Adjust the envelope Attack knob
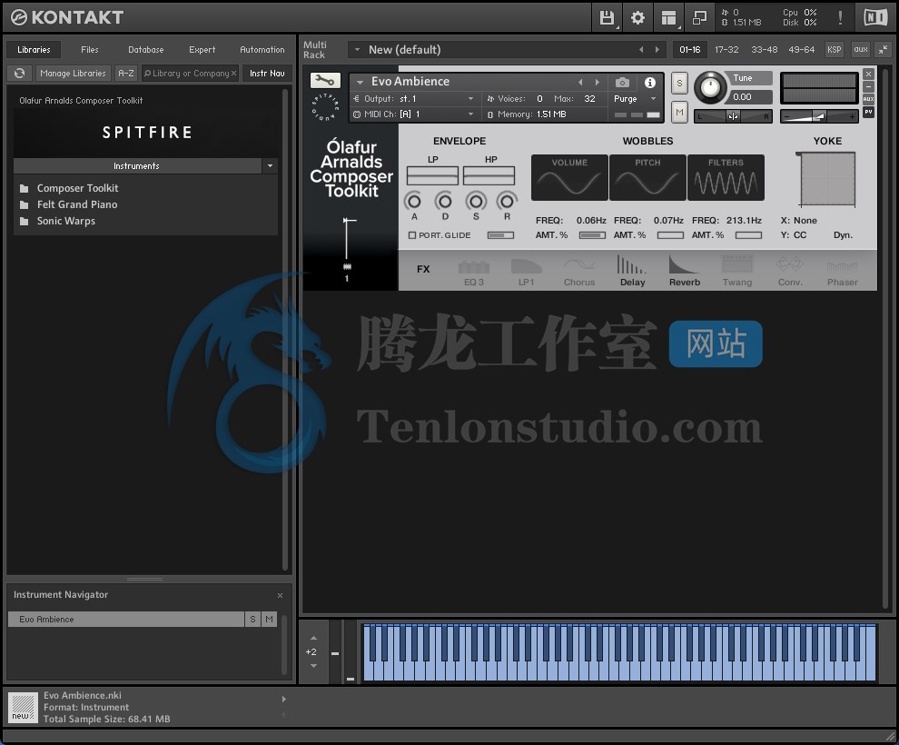The width and height of the screenshot is (899, 745). 413,201
